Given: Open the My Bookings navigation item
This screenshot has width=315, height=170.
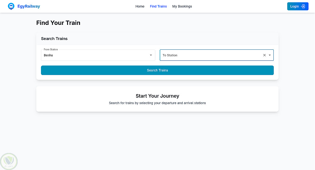Looking at the screenshot, I should [x=182, y=6].
